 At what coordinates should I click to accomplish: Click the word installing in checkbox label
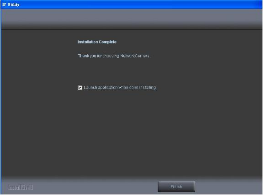click(147, 87)
